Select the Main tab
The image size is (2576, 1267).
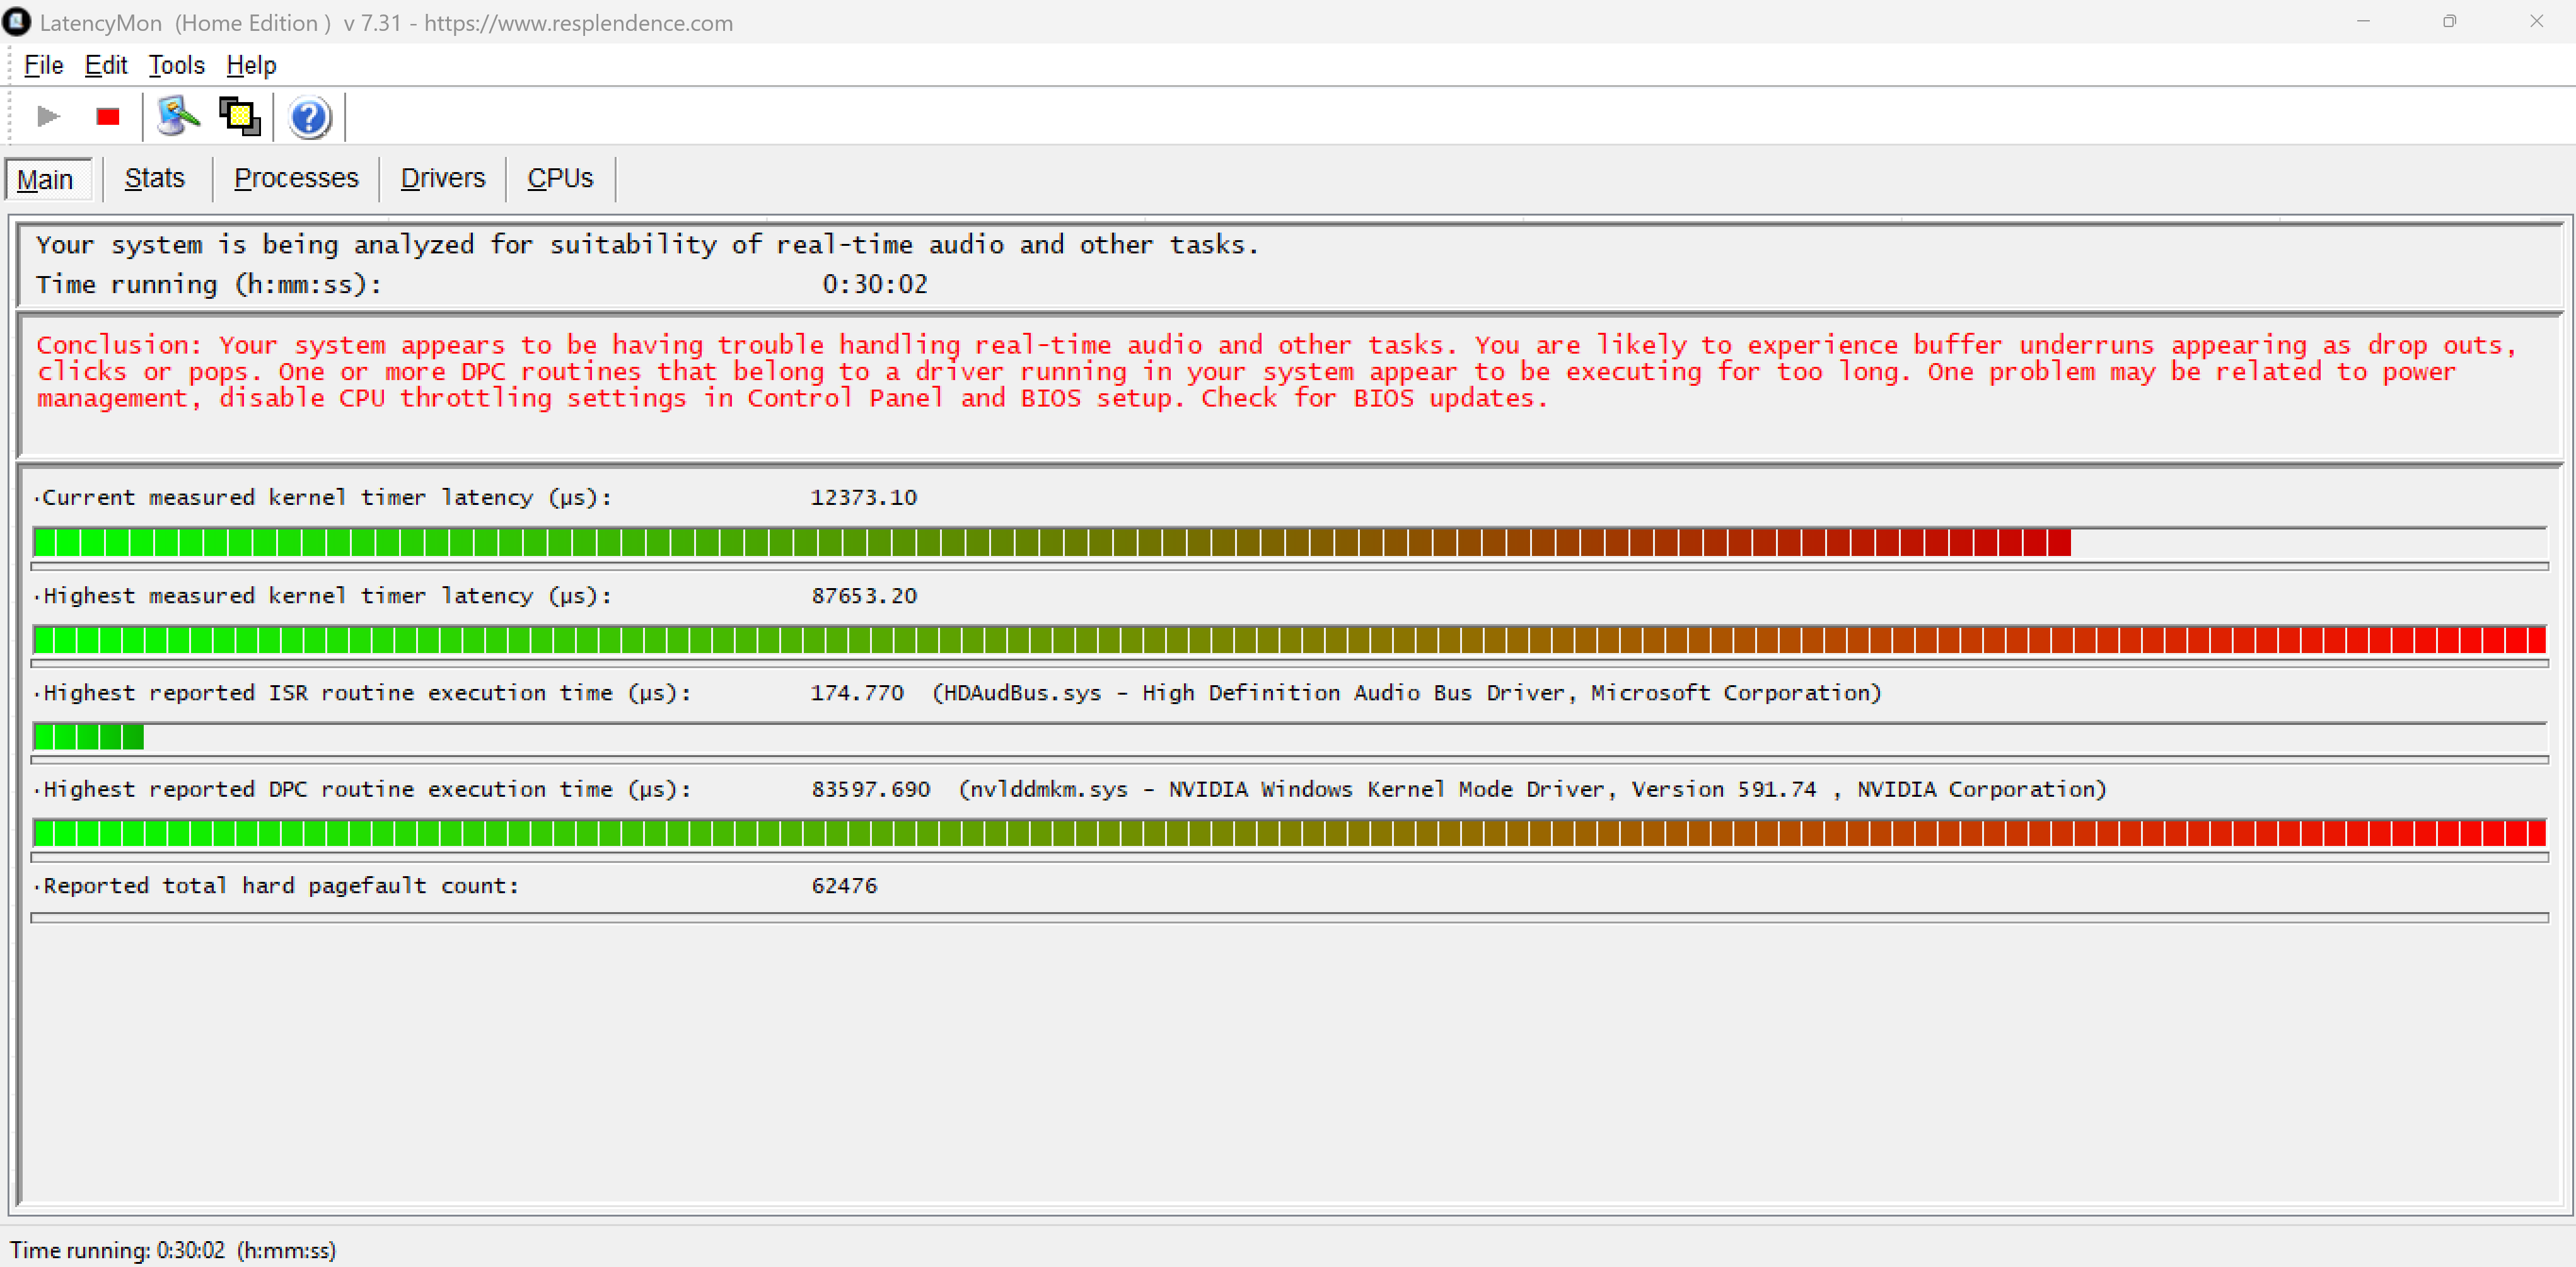45,180
